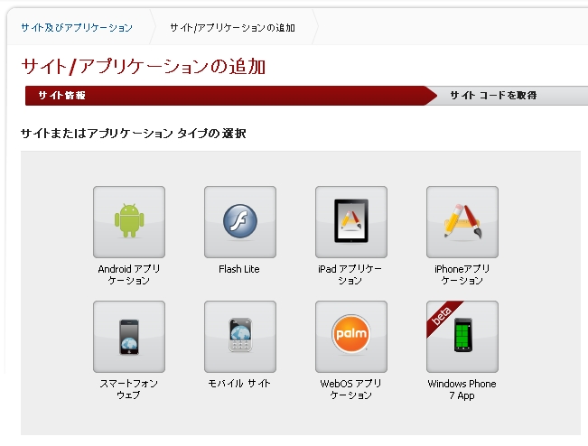Click the 'iPad アプリケーション' text label

coord(350,274)
